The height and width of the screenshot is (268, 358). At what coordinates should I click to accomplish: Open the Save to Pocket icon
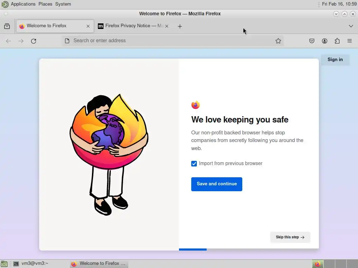(x=312, y=41)
